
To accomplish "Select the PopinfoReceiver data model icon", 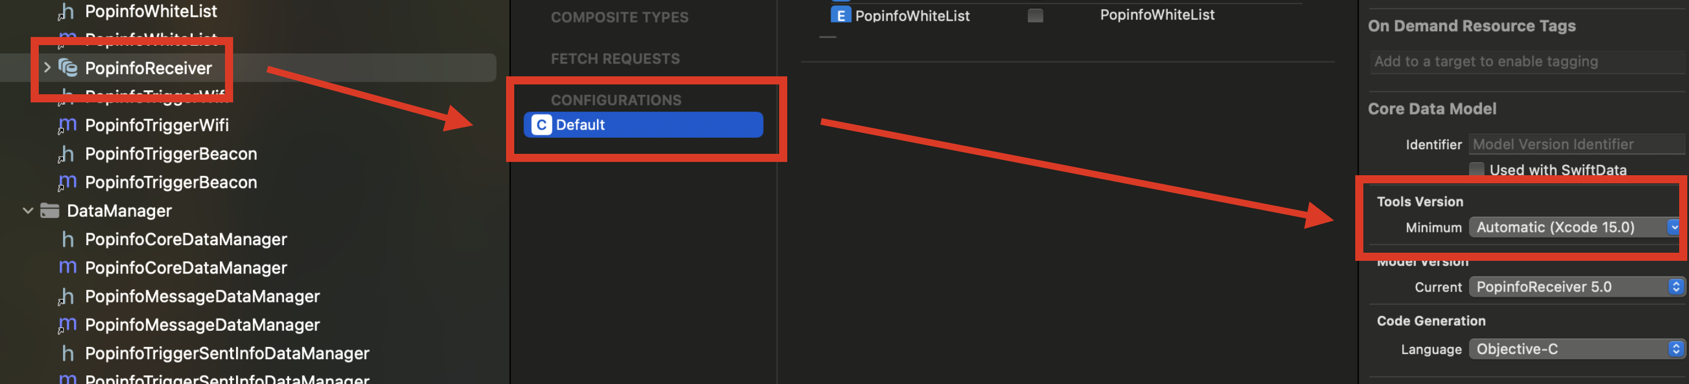I will (68, 68).
